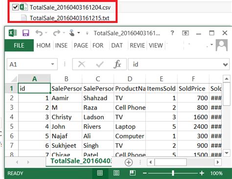Redo the last action
The height and width of the screenshot is (179, 232).
click(57, 33)
